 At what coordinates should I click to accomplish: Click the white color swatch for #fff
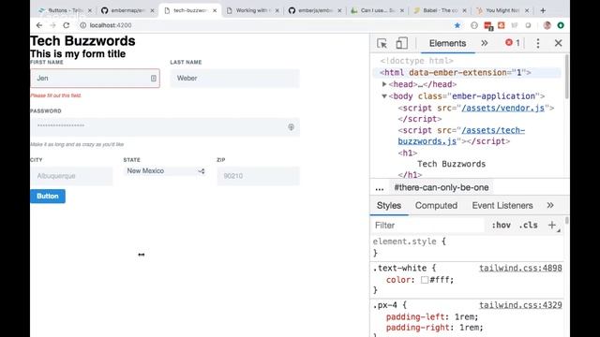[425, 280]
